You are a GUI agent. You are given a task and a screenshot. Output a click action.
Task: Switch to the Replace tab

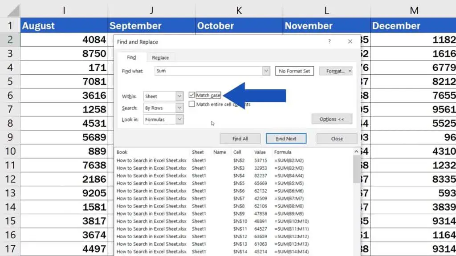point(160,57)
